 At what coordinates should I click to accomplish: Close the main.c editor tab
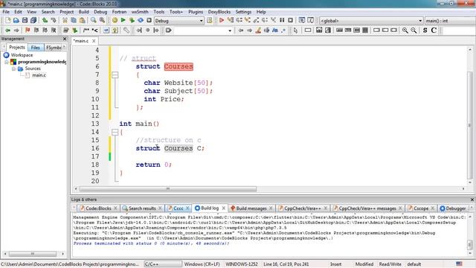94,41
